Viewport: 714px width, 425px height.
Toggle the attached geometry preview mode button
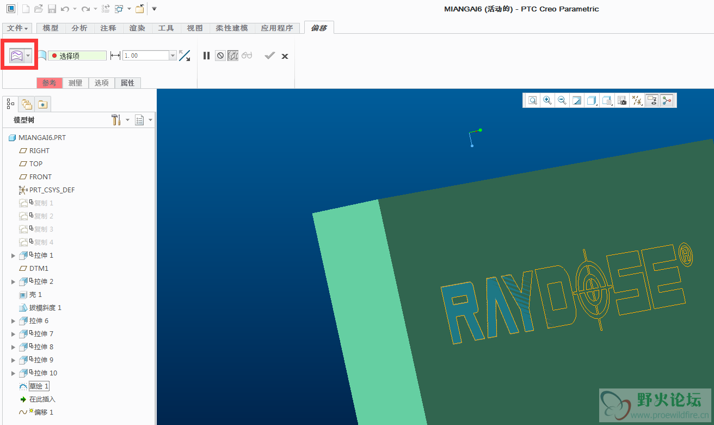(233, 56)
